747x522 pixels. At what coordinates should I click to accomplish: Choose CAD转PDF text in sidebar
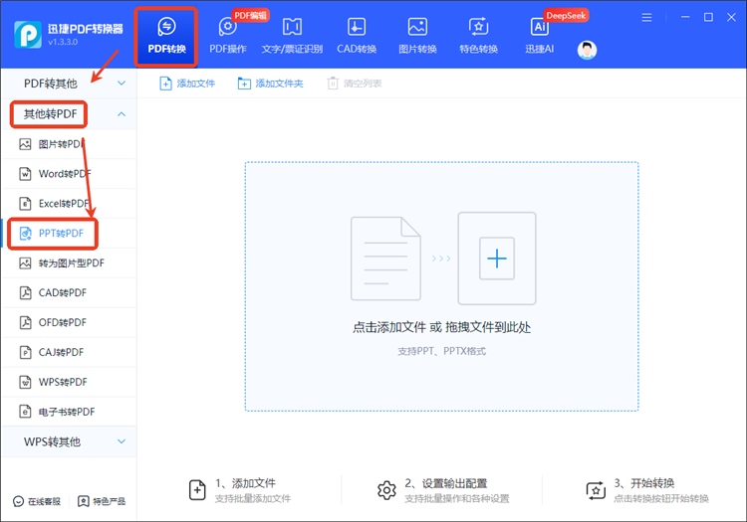click(x=63, y=293)
